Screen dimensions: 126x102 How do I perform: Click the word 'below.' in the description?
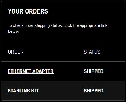tap(14, 31)
